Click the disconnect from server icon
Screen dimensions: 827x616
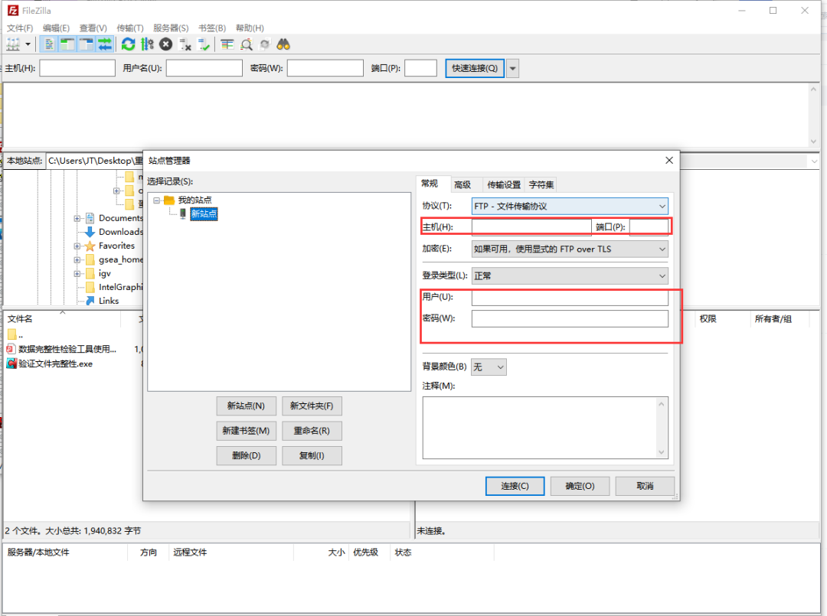coord(185,45)
